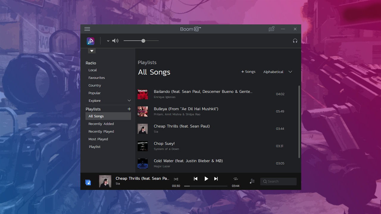Switch to the Favourites radio section
The height and width of the screenshot is (214, 381).
pyautogui.click(x=96, y=78)
